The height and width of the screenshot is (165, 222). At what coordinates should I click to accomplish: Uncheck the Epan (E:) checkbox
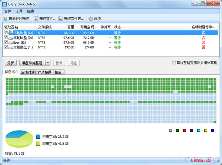[x=6, y=42]
